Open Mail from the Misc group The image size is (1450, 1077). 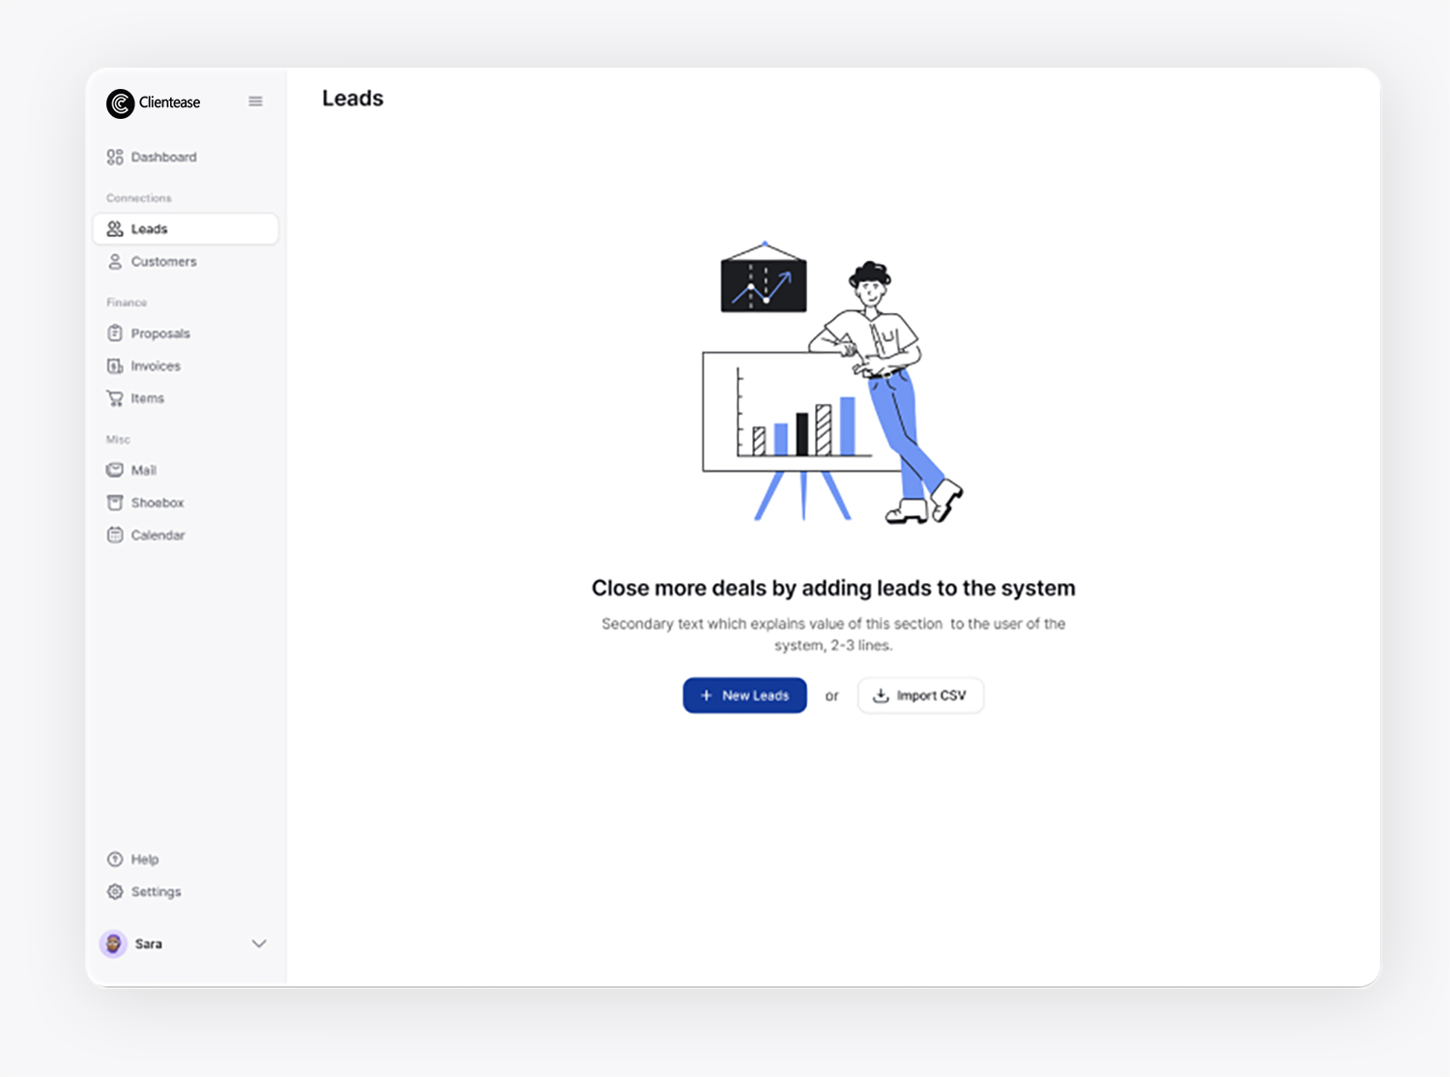tap(186, 470)
